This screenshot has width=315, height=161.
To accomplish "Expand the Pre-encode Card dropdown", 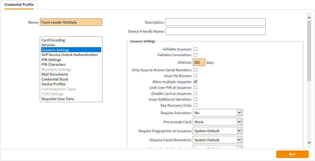I will click(218, 122).
